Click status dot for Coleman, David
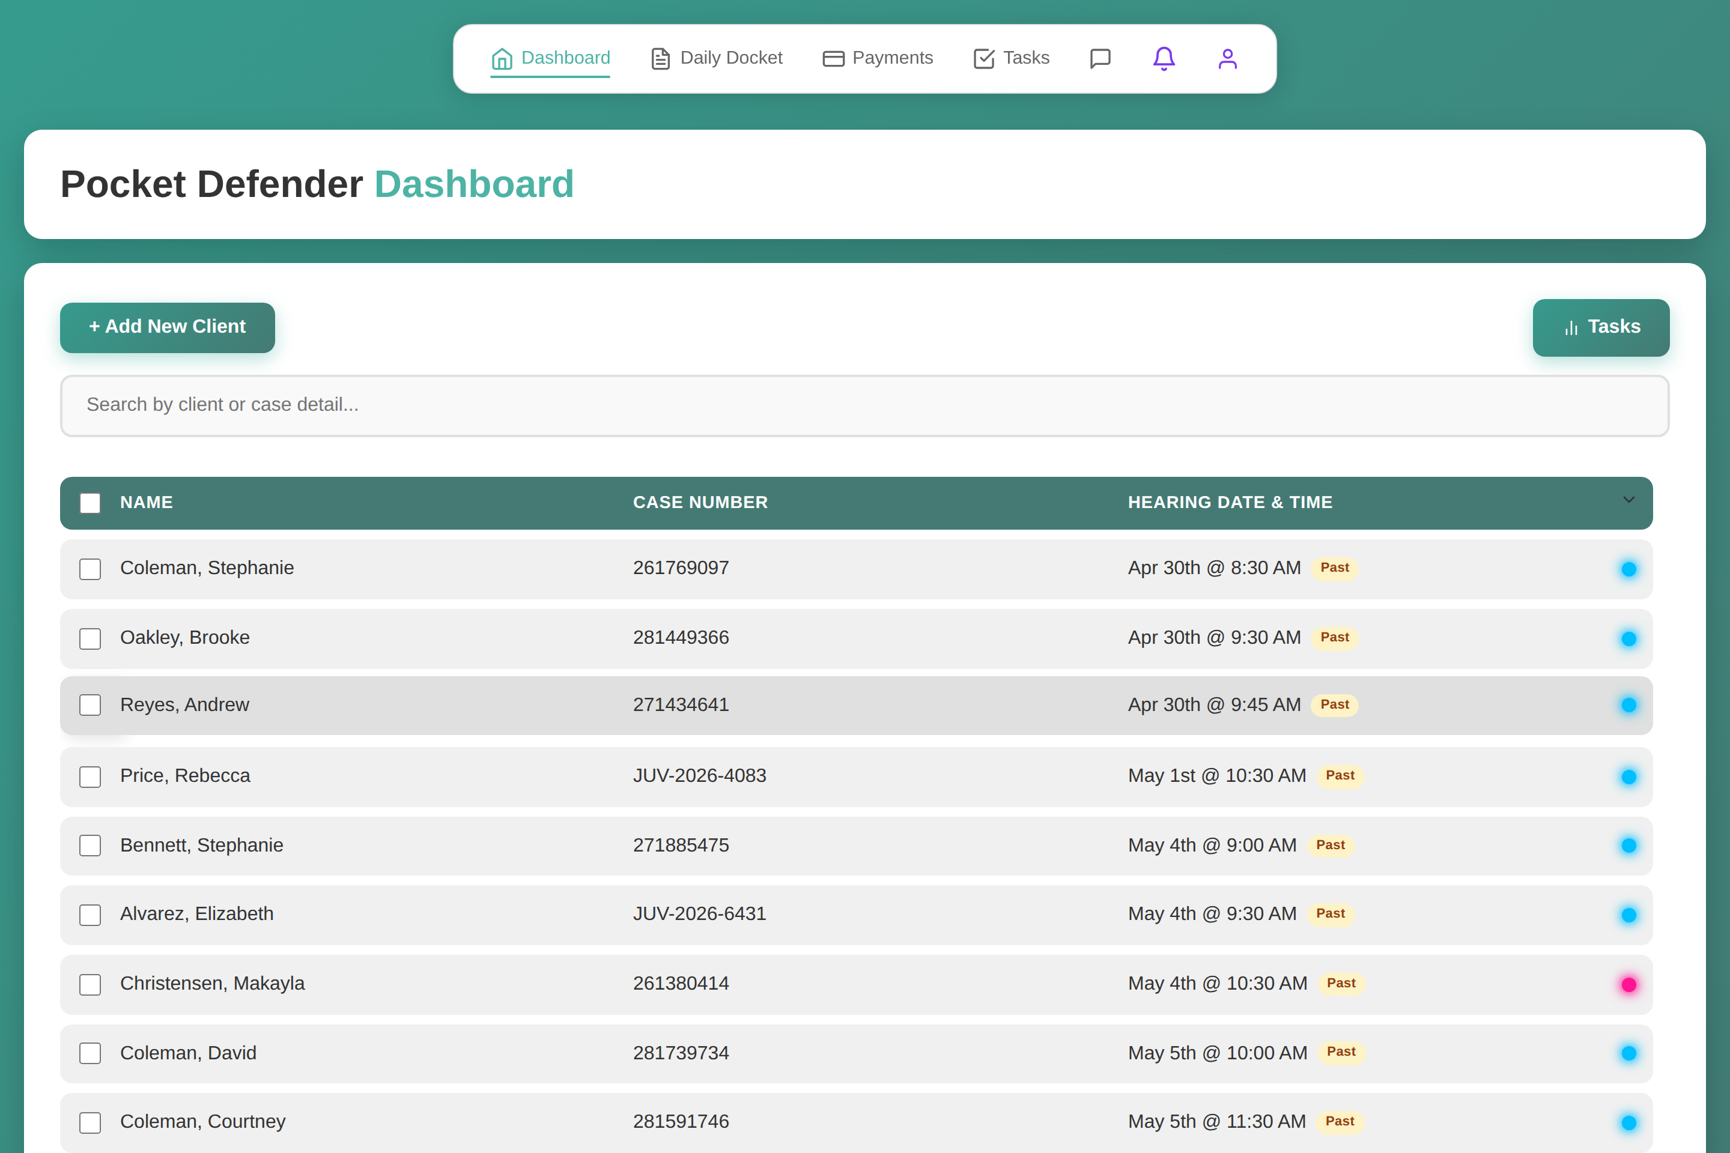The image size is (1730, 1153). point(1628,1053)
